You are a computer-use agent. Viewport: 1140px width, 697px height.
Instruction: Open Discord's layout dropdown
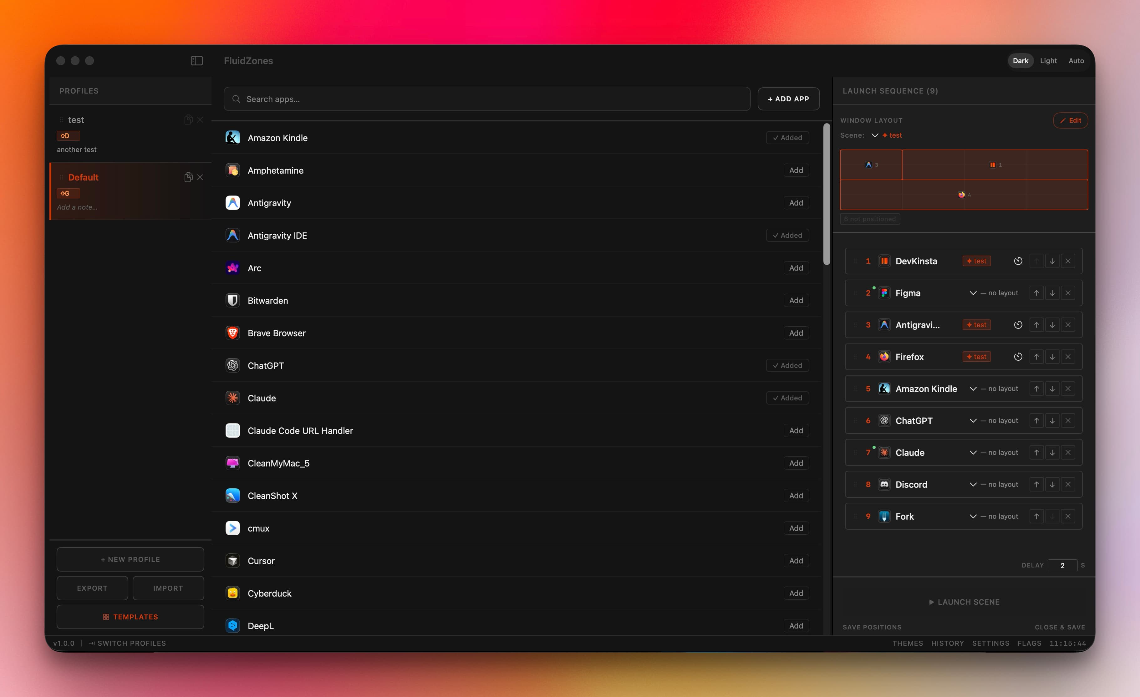pyautogui.click(x=994, y=484)
